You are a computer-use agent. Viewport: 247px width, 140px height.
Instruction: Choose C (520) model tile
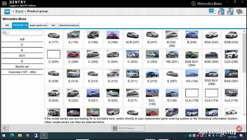(x=54, y=59)
